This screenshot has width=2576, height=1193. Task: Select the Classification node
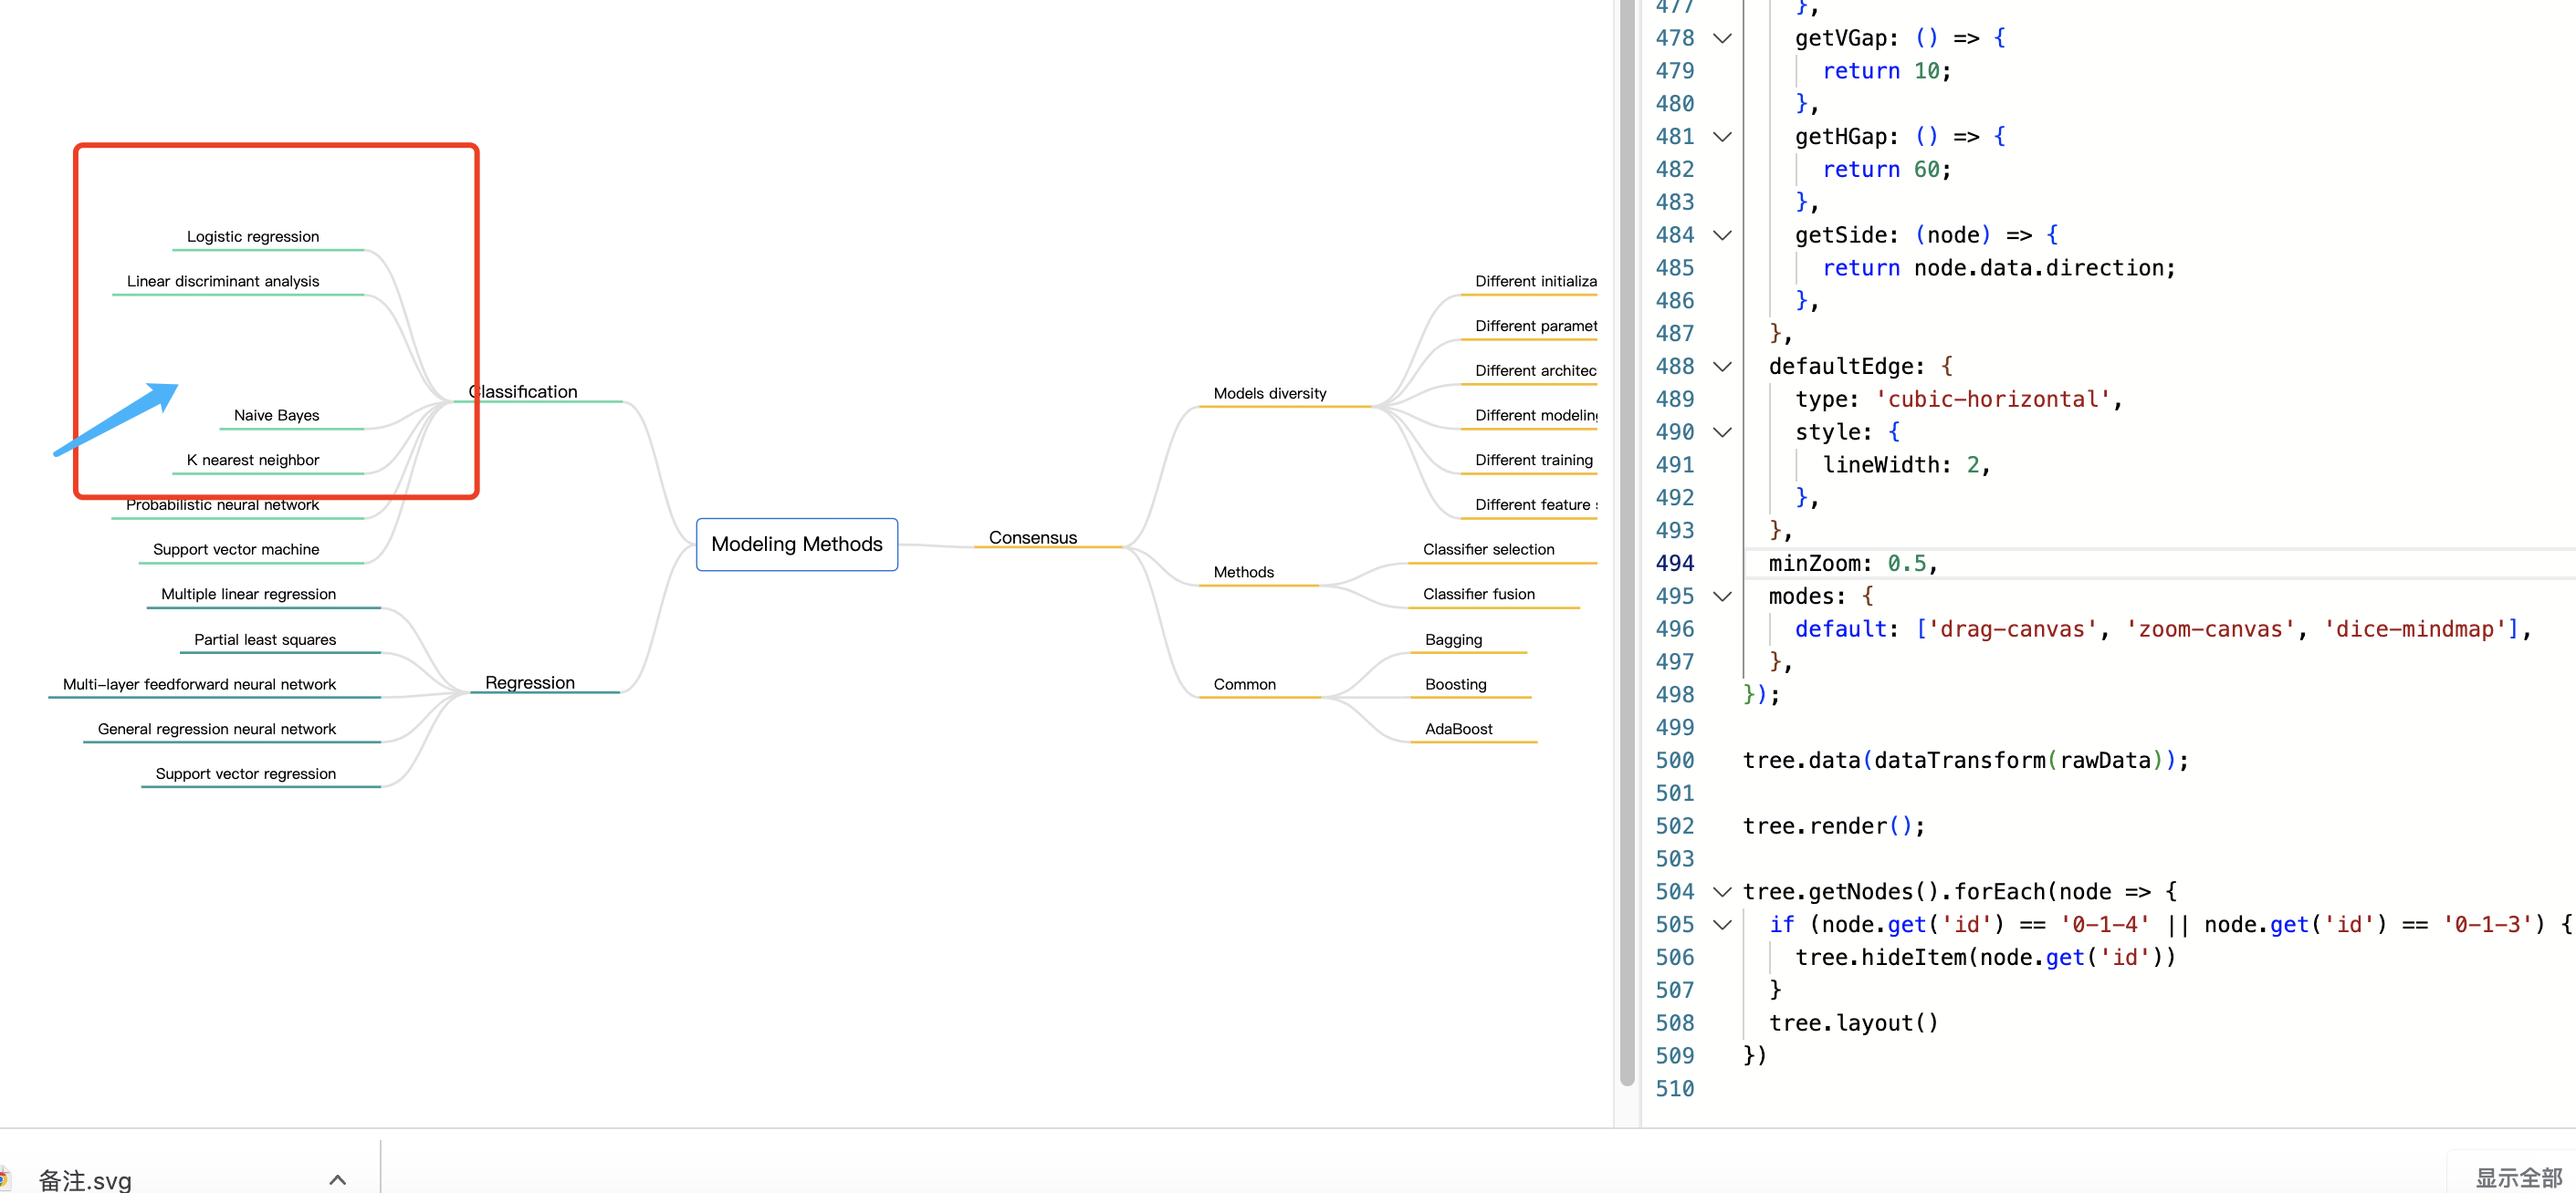[523, 391]
